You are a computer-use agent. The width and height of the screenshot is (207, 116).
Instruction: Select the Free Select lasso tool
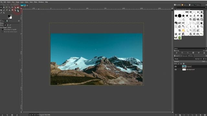[6, 7]
